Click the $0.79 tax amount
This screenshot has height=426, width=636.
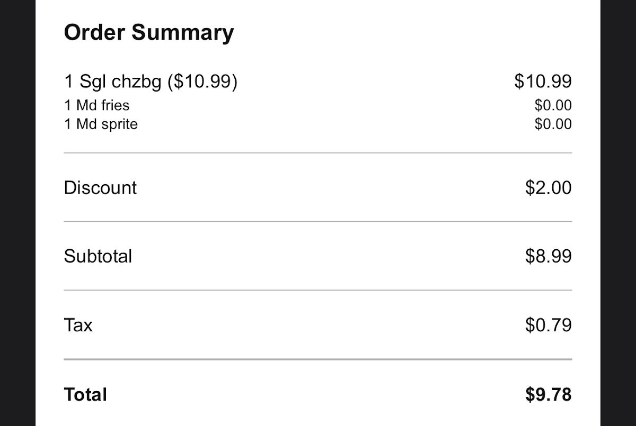(548, 324)
